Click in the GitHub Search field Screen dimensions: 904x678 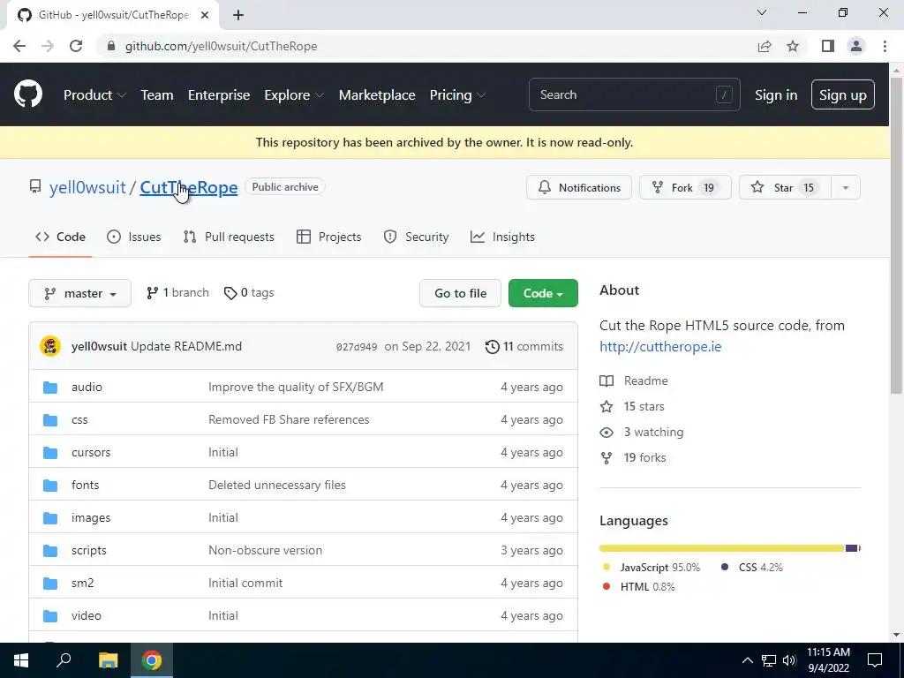pyautogui.click(x=634, y=94)
